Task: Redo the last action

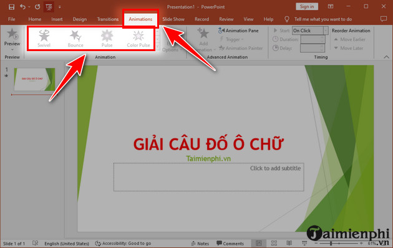Action: click(x=37, y=7)
